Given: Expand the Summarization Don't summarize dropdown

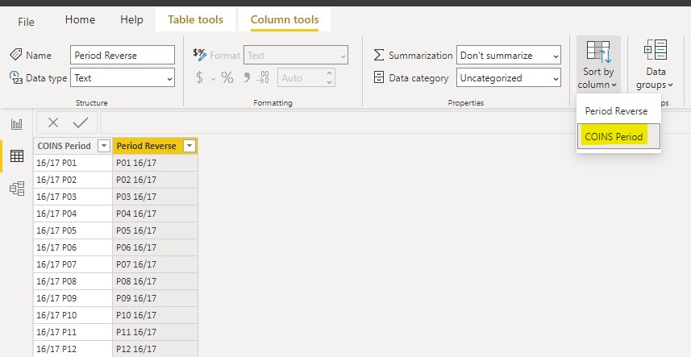Looking at the screenshot, I should pyautogui.click(x=509, y=55).
